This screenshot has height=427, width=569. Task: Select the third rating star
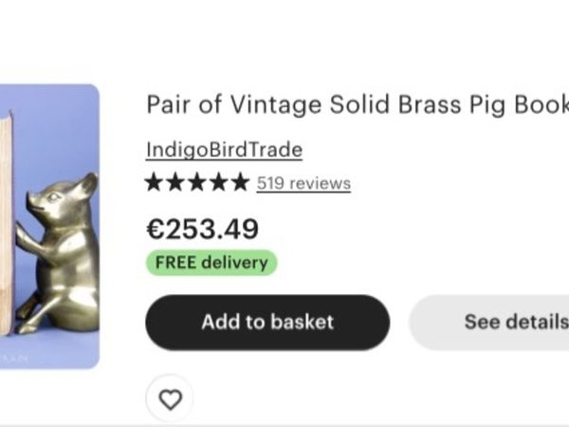click(x=196, y=182)
